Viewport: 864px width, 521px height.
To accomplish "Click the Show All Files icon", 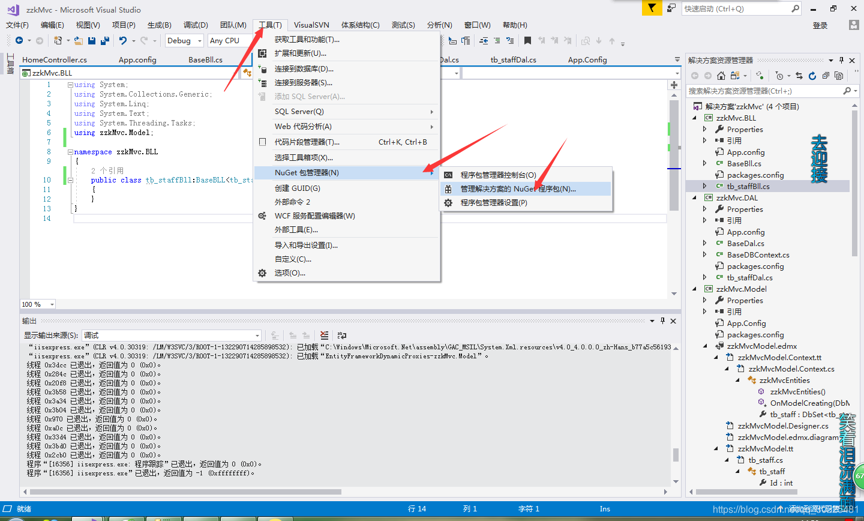I will click(839, 76).
